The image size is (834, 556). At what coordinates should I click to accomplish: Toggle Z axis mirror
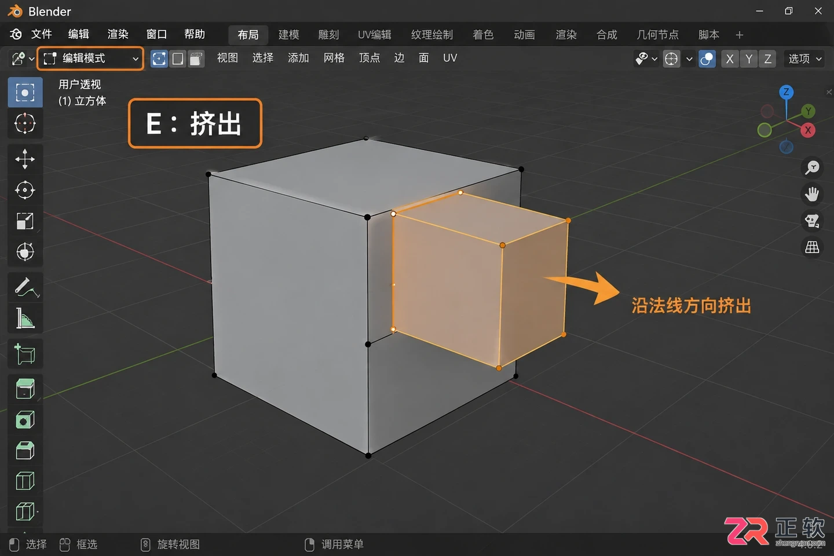(x=768, y=59)
